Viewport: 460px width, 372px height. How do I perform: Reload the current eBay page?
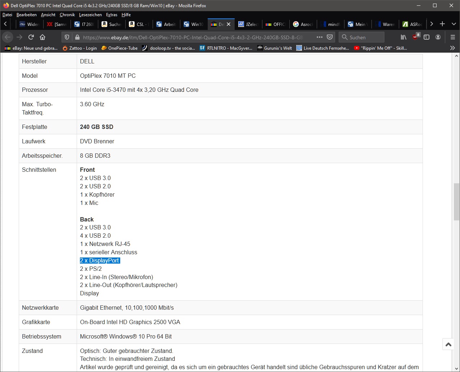coord(31,37)
